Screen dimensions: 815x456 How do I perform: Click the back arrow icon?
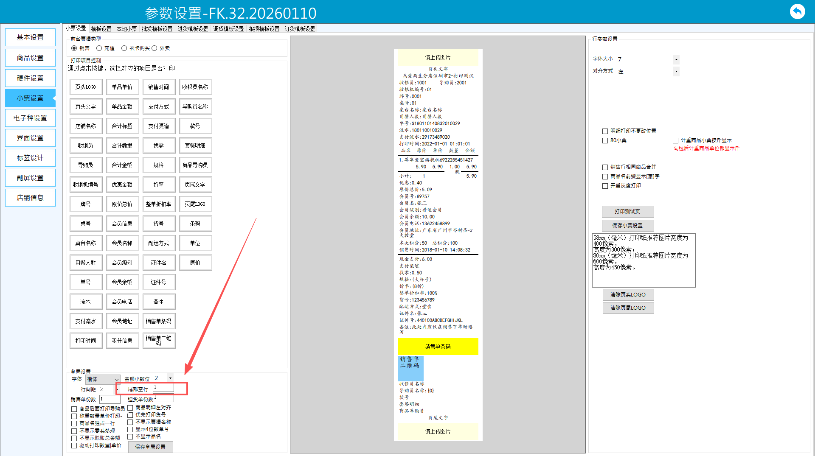pos(797,11)
